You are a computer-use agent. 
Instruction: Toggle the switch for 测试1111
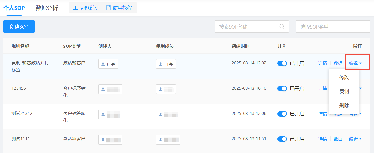tap(282, 139)
